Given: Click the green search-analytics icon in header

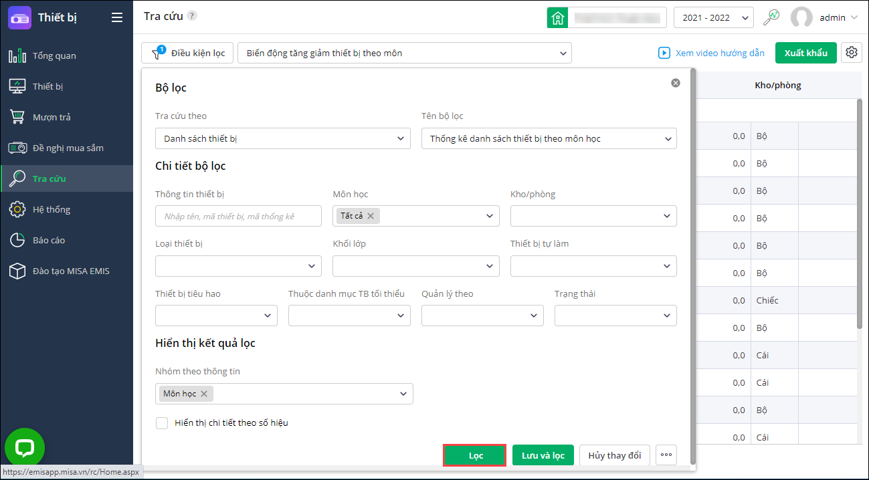Looking at the screenshot, I should pyautogui.click(x=771, y=17).
